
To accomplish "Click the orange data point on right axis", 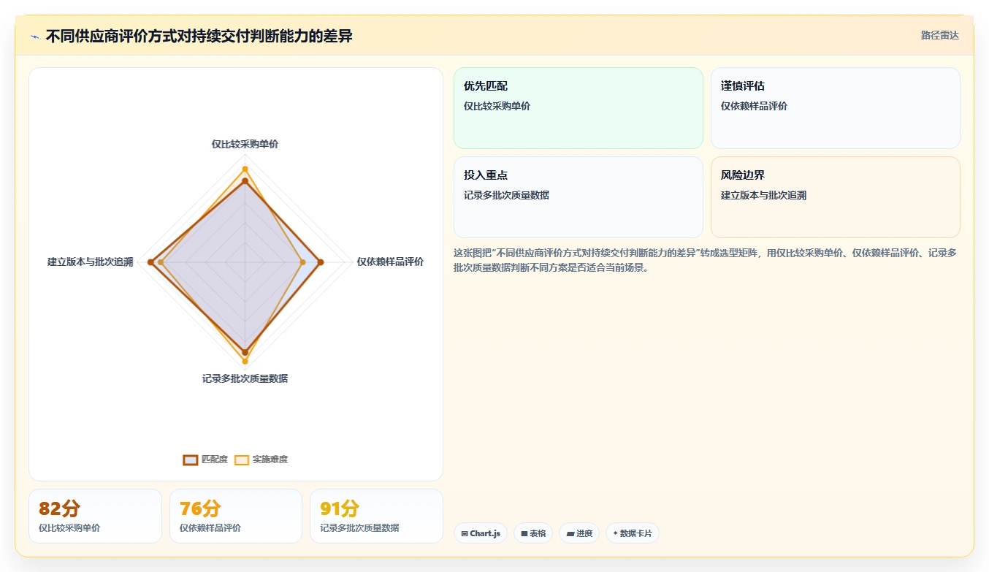I will [303, 262].
